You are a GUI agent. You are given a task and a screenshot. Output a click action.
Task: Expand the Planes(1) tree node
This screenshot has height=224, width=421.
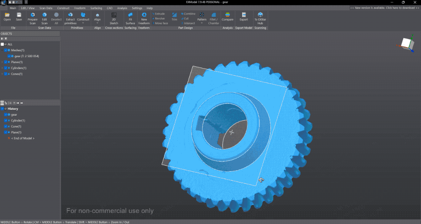2,62
